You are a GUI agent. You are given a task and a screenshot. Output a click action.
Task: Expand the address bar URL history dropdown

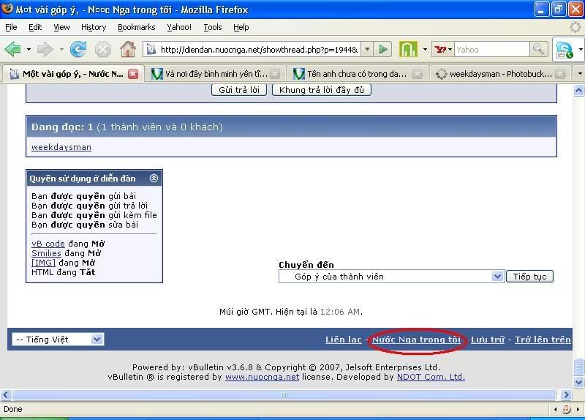[x=367, y=50]
